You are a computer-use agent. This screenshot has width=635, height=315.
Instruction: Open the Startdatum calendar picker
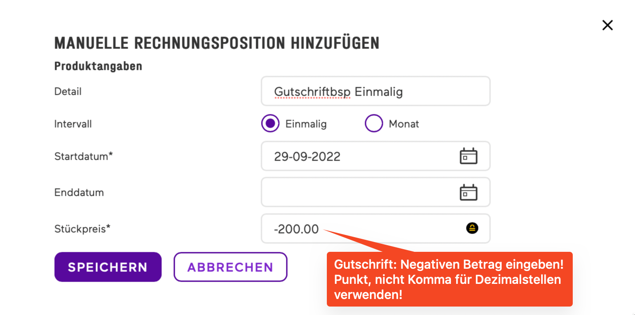tap(468, 156)
